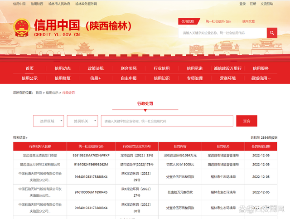Select the 行政处罚 section tab heading
This screenshot has width=290, height=219.
(145, 103)
